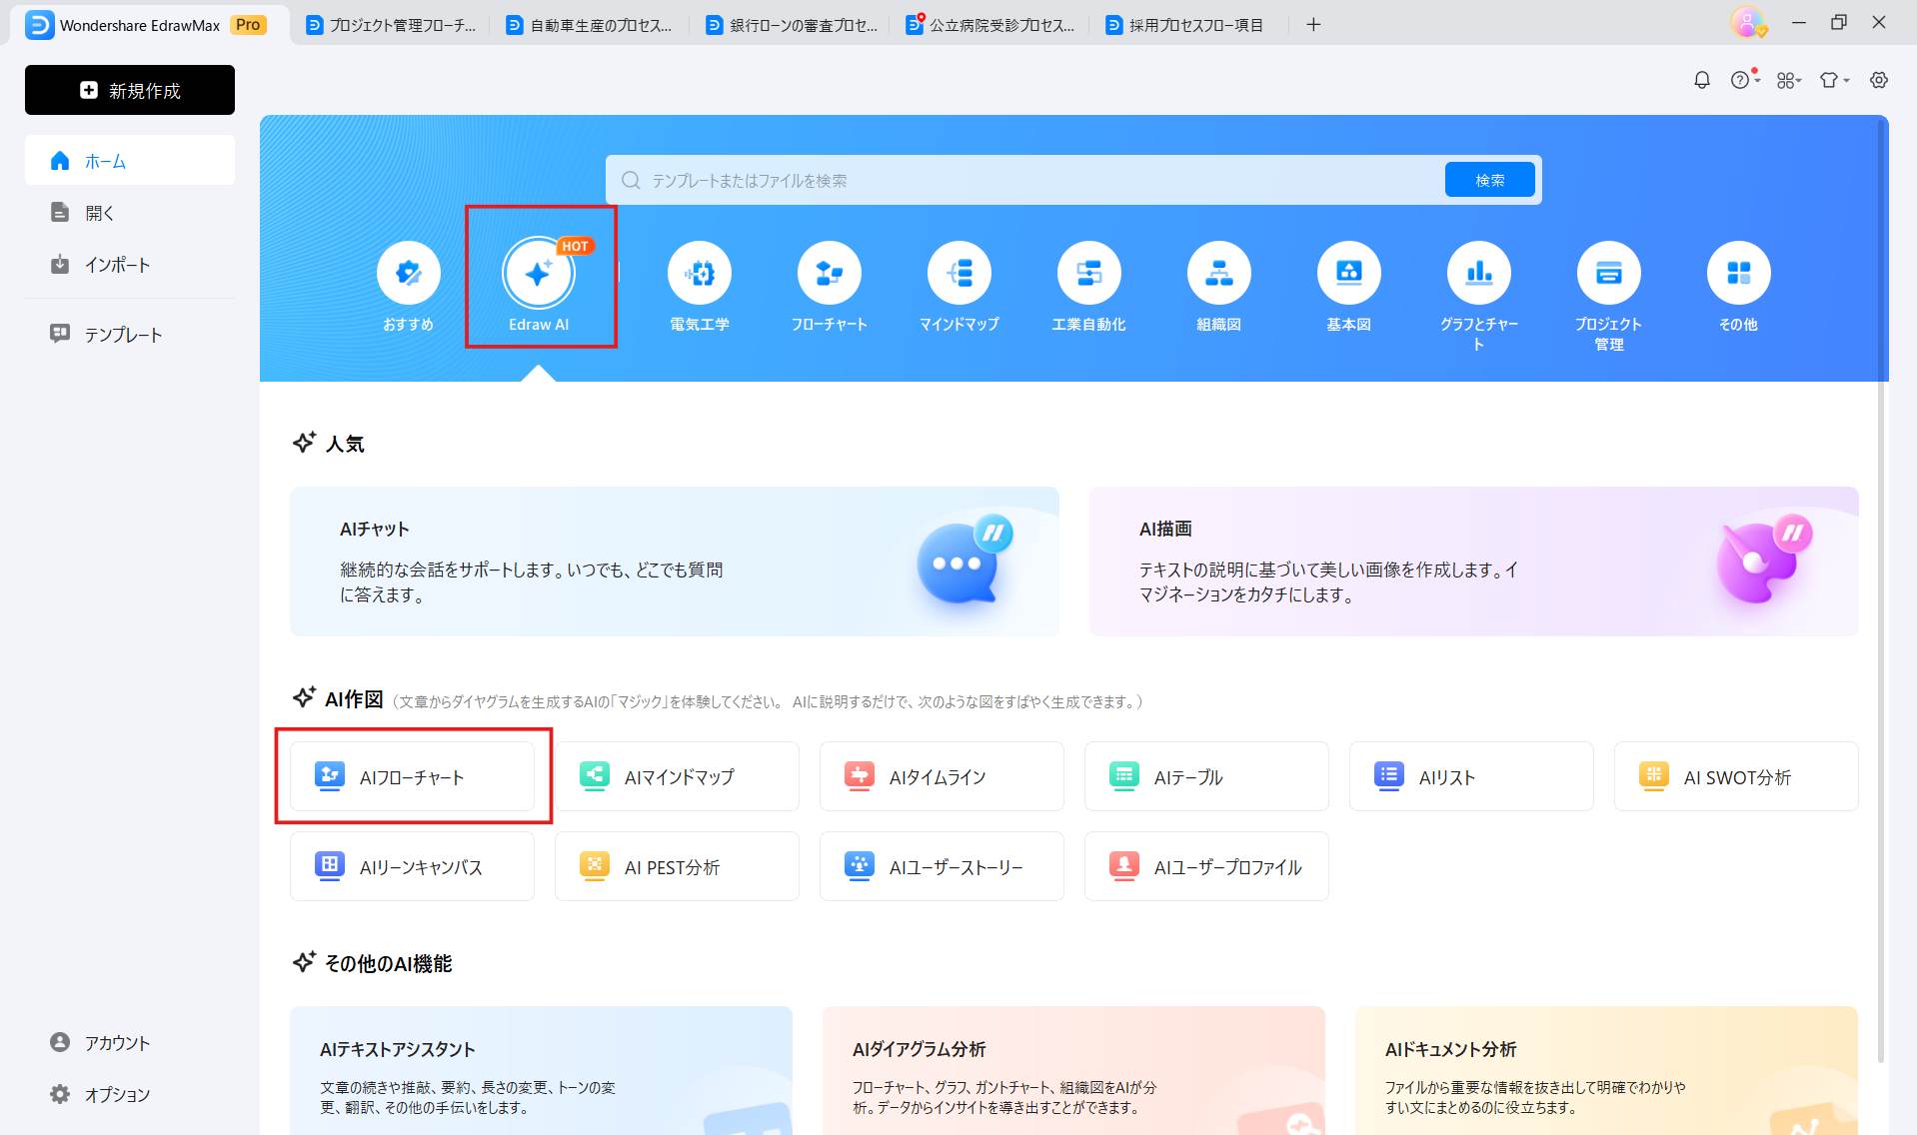Click the AIタイムライン button

942,776
